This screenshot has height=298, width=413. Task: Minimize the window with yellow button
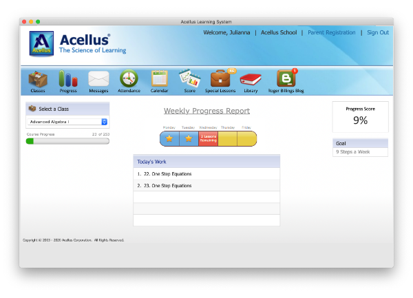click(31, 22)
